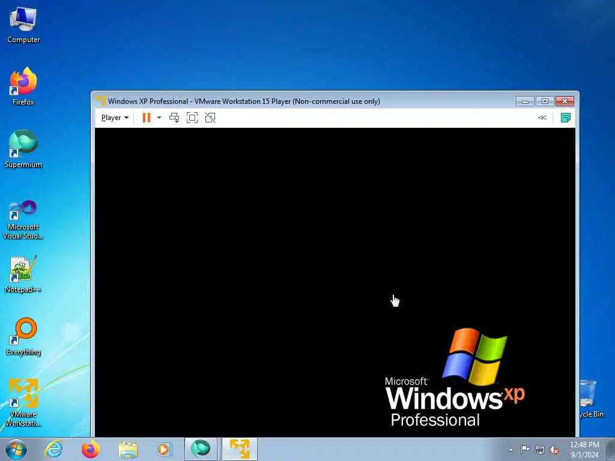
Task: Select the Computer desktop icon
Action: (x=23, y=25)
